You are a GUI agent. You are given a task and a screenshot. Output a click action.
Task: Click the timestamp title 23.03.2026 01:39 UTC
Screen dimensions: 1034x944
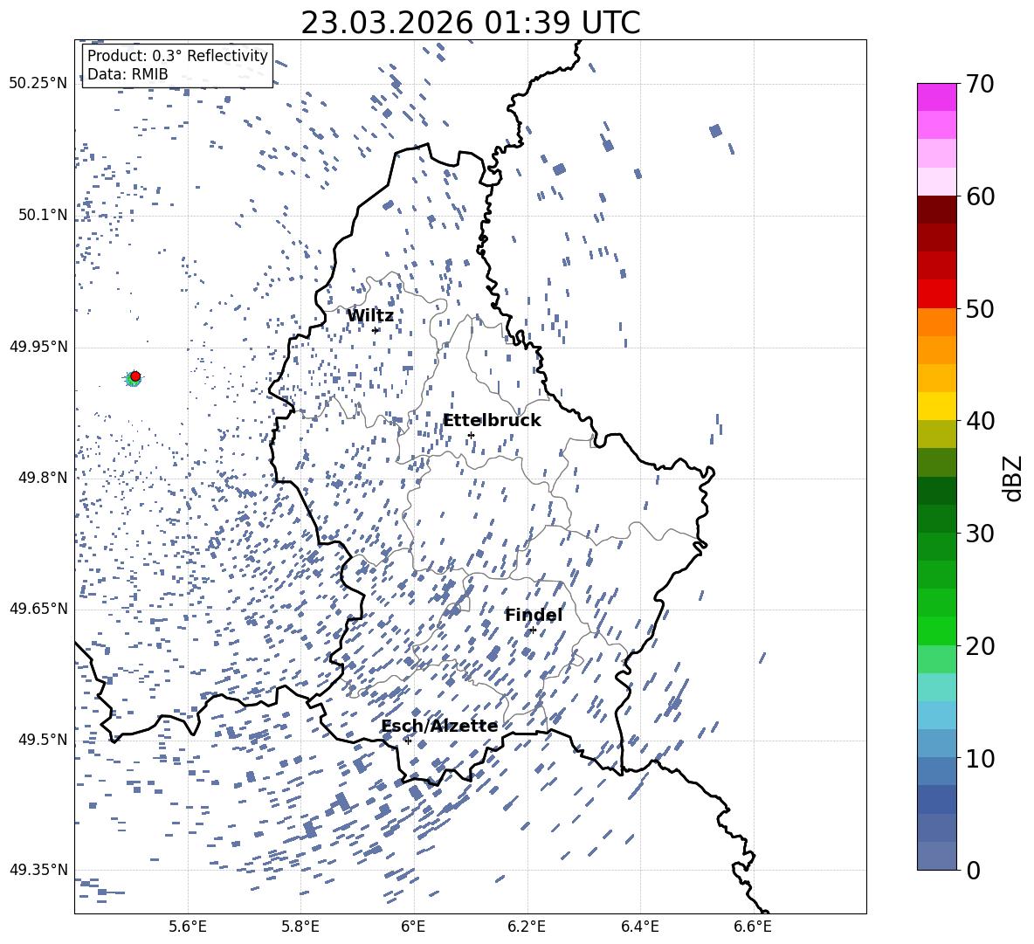click(470, 23)
